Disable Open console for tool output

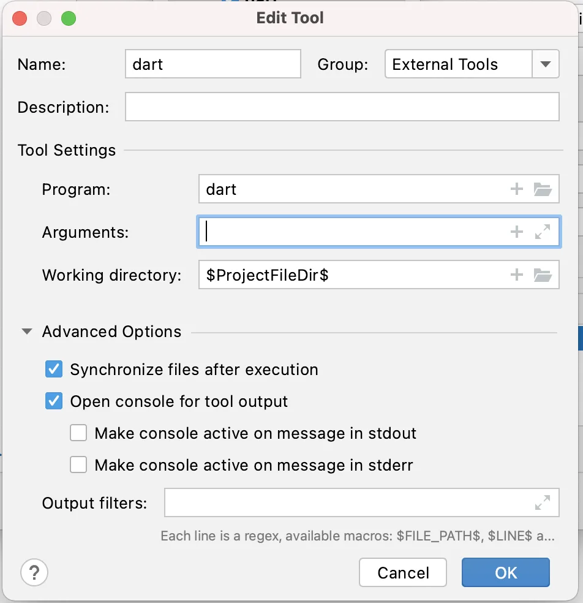54,401
